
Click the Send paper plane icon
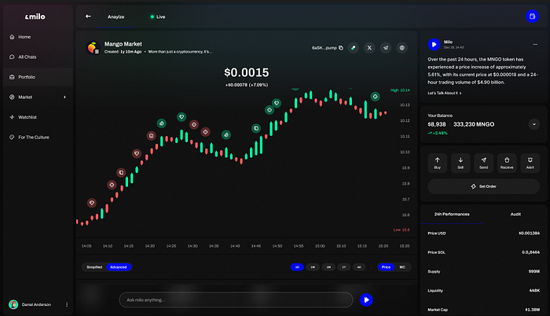484,161
